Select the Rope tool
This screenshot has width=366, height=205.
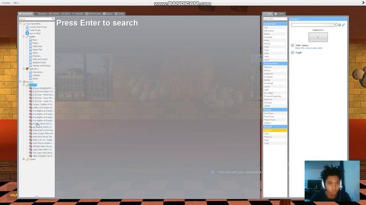tap(275, 50)
